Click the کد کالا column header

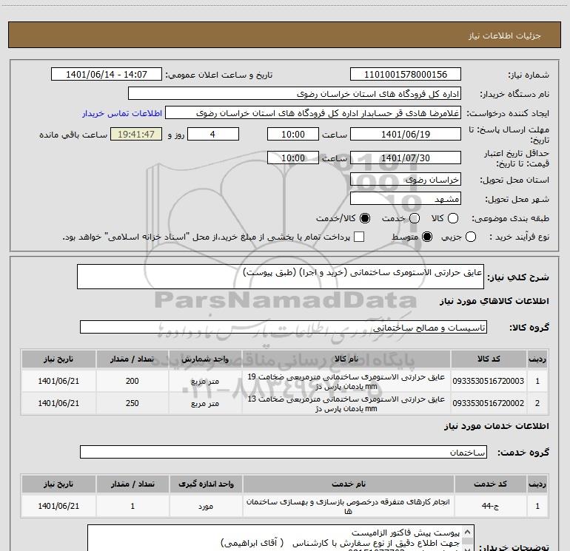click(489, 359)
